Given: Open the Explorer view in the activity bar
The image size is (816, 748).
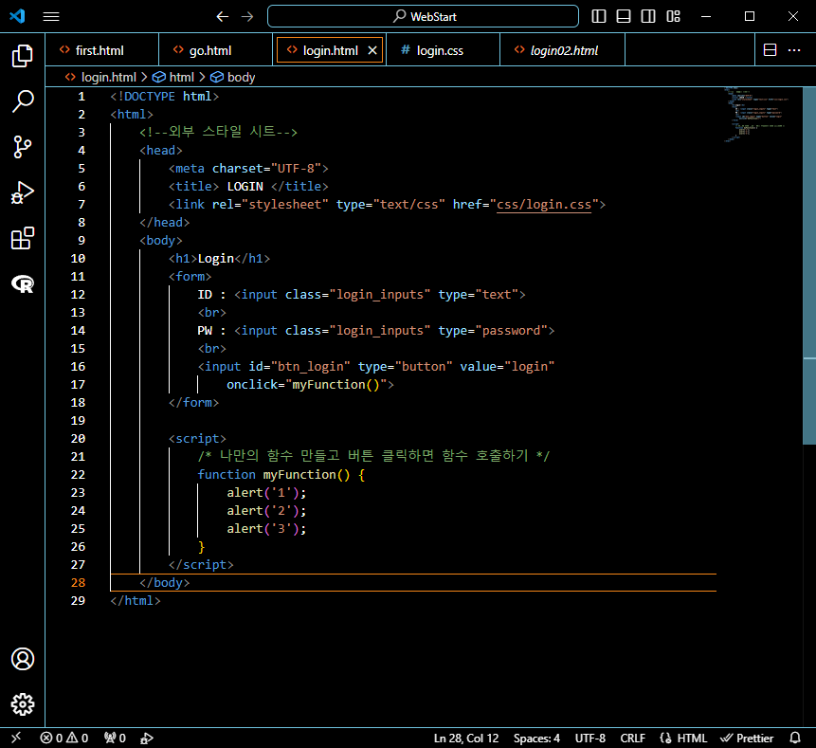Looking at the screenshot, I should pos(23,56).
